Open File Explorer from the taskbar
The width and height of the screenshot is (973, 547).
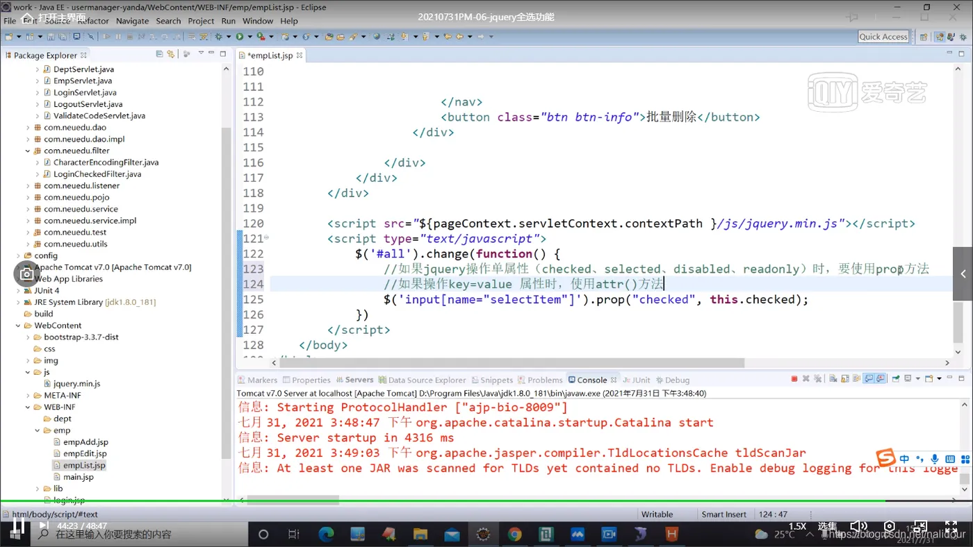420,534
